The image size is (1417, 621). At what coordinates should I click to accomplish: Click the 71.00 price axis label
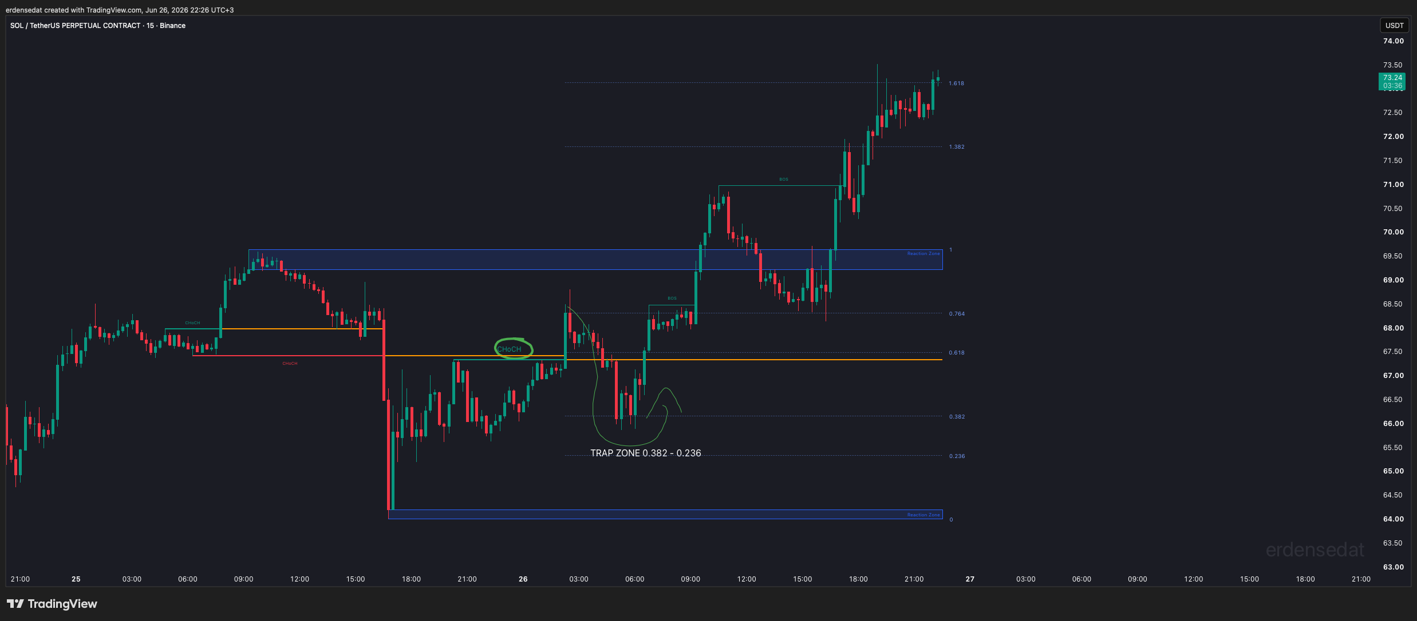coord(1393,185)
